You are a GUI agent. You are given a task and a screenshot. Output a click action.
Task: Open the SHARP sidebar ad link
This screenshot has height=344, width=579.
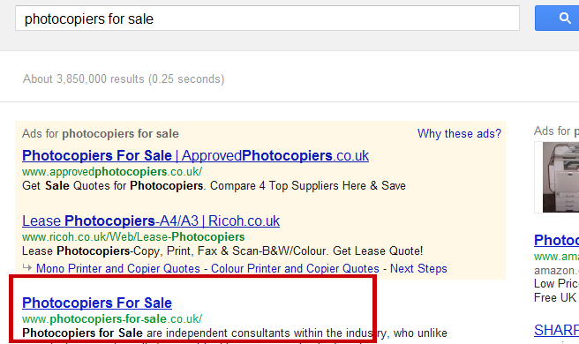(x=556, y=330)
